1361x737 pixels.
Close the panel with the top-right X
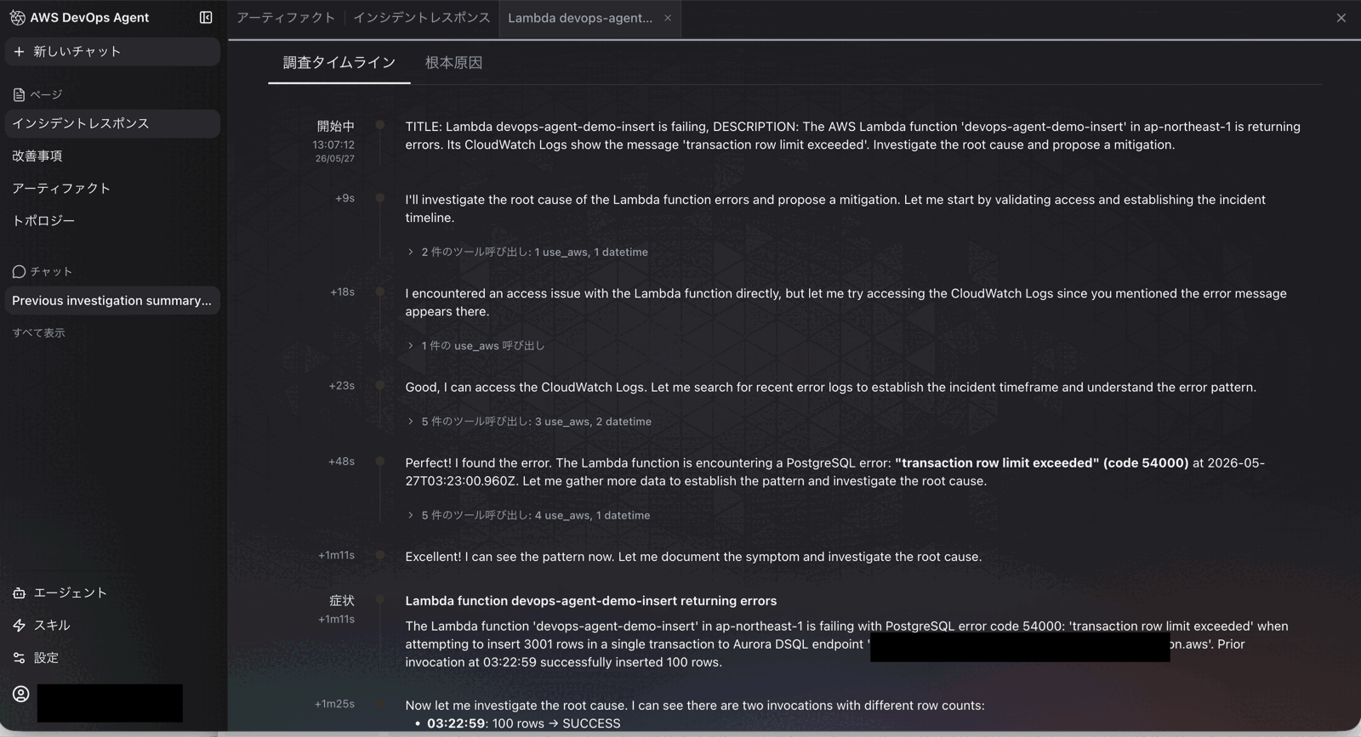tap(1341, 18)
